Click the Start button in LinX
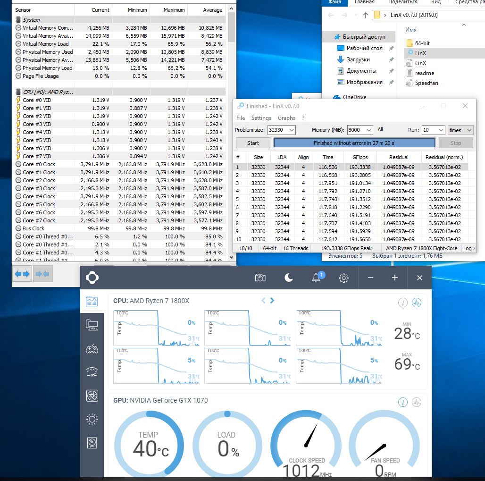The image size is (485, 481). [x=253, y=143]
